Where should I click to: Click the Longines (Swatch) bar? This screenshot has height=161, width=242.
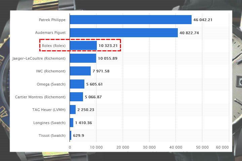72,123
